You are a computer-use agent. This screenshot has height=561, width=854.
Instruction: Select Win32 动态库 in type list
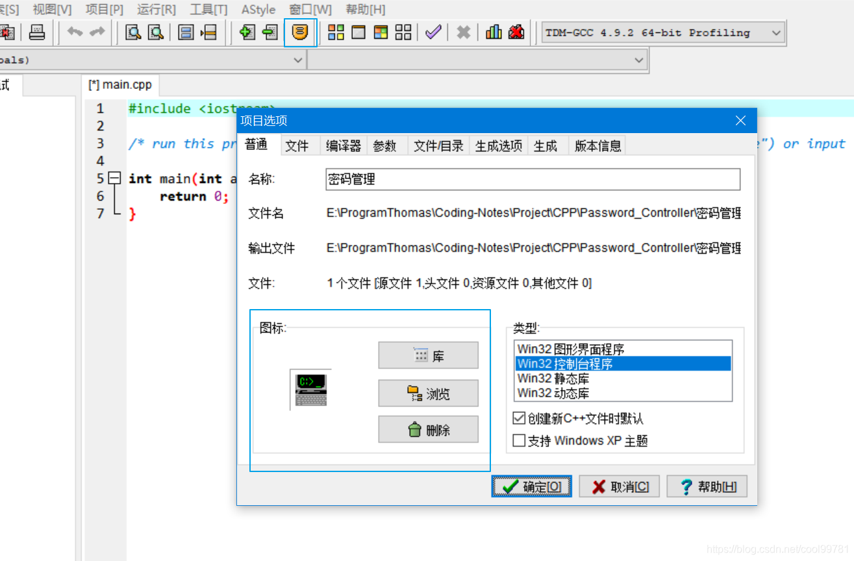tap(623, 393)
